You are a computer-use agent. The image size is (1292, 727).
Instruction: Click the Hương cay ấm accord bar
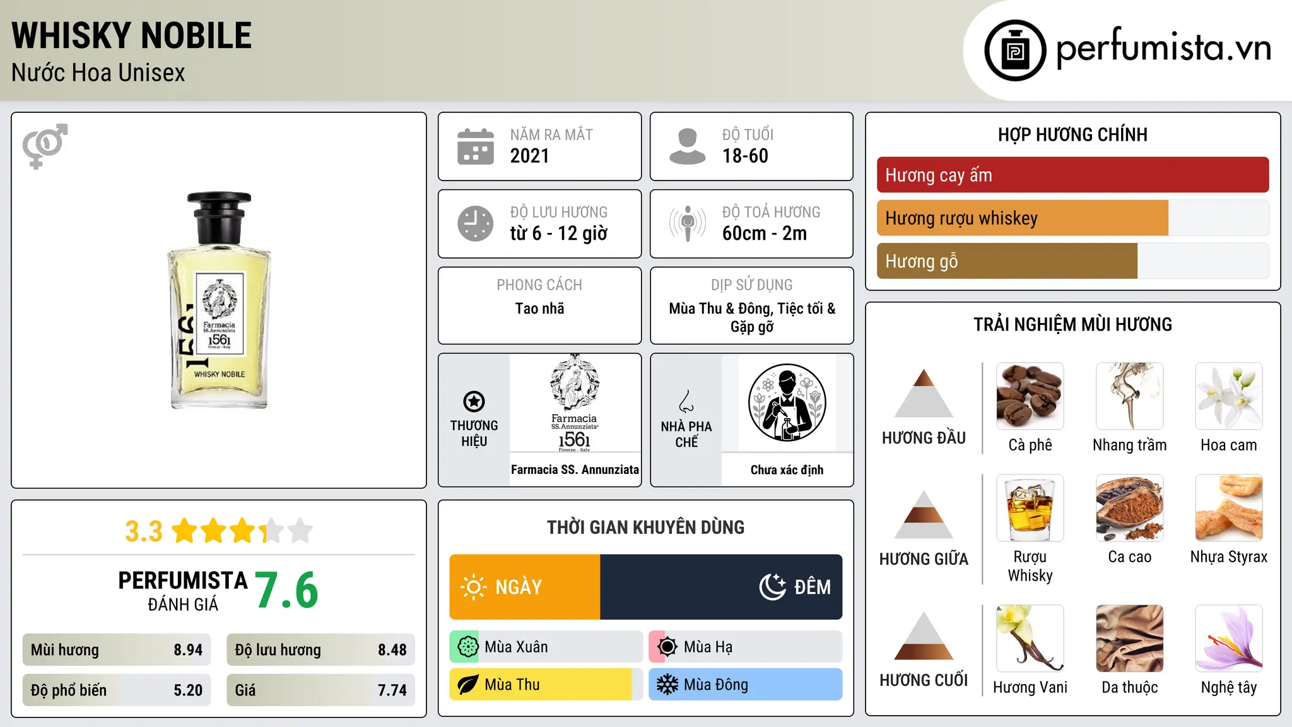(1072, 175)
